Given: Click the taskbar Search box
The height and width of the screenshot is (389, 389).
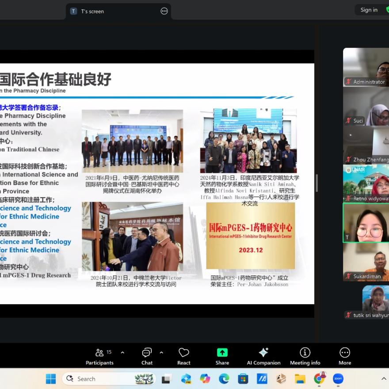Looking at the screenshot, I should click(102, 379).
